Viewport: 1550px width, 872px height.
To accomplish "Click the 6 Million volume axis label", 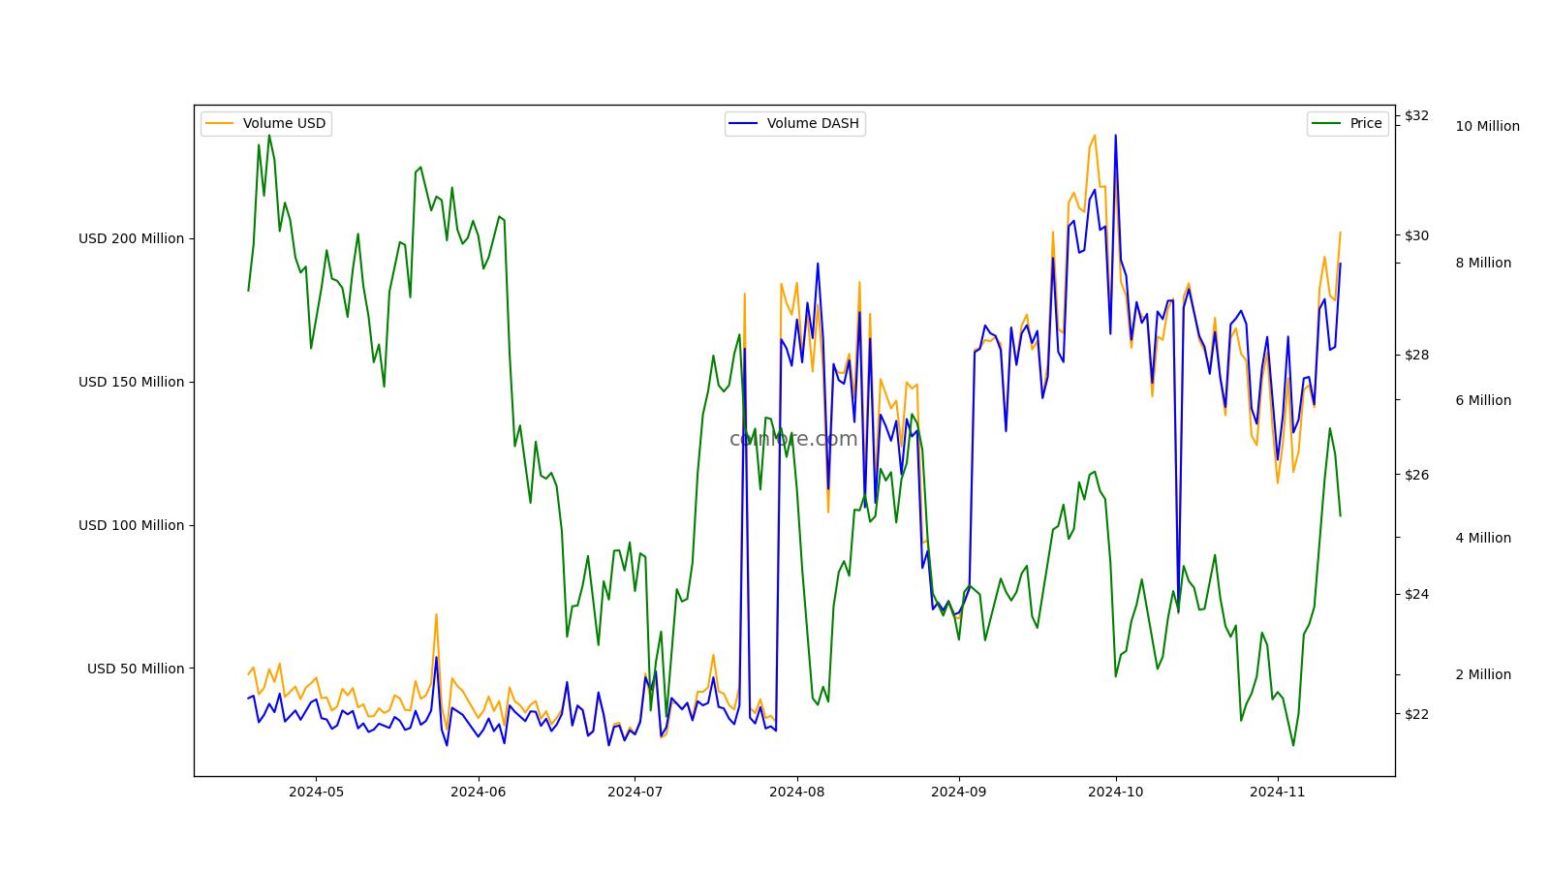I will (x=1483, y=401).
